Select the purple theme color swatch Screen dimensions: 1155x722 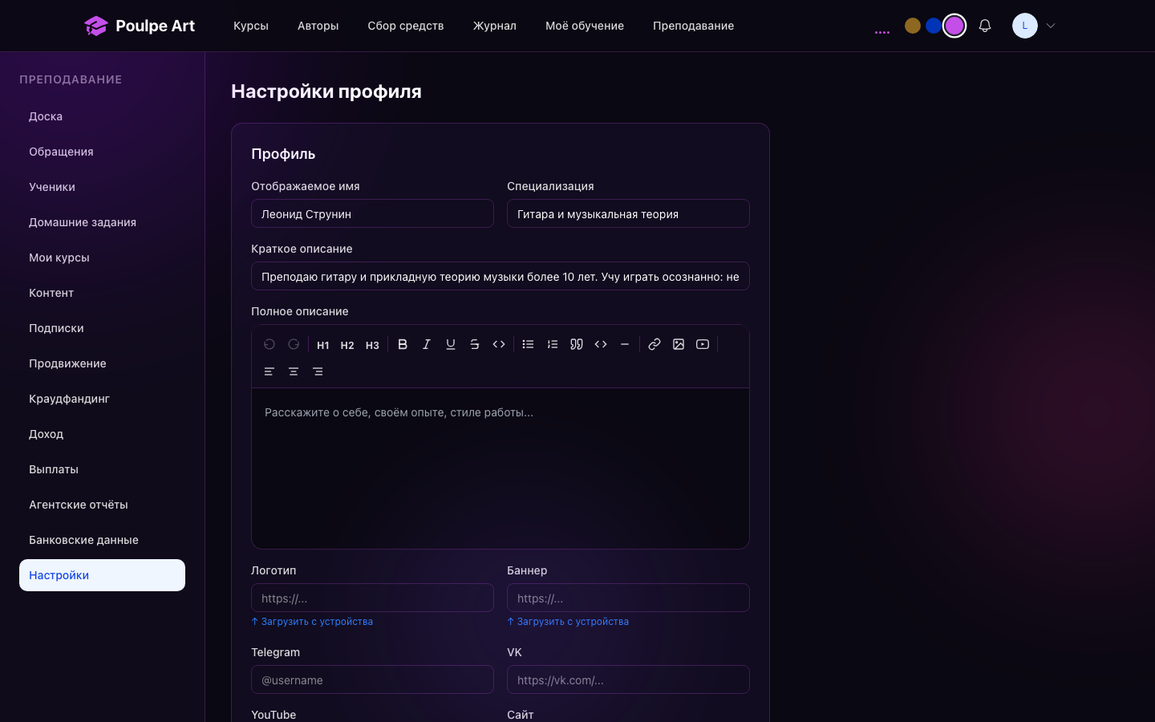[954, 26]
